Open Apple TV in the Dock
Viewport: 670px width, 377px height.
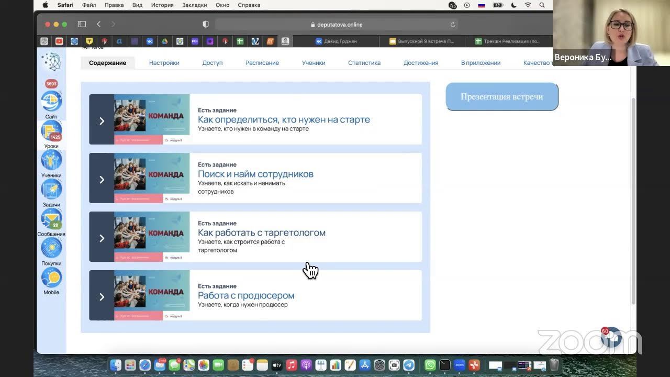click(277, 365)
